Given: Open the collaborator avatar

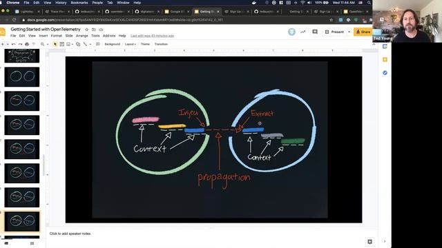Looking at the screenshot, I should [x=291, y=32].
